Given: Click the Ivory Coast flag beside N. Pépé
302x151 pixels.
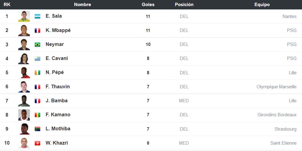Looking at the screenshot, I should click(37, 72).
